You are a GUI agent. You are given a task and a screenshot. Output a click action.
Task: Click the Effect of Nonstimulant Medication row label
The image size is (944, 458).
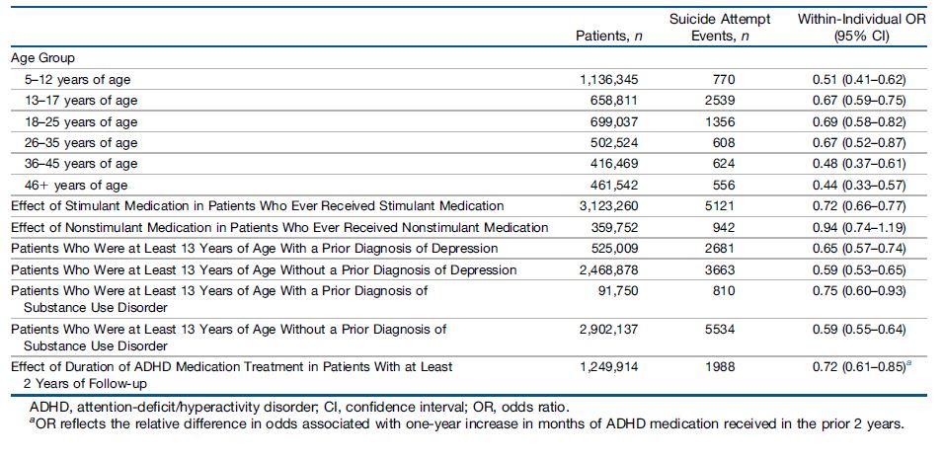(x=279, y=227)
